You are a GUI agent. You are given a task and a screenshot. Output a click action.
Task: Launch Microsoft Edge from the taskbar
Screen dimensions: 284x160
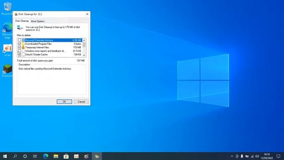(46, 156)
